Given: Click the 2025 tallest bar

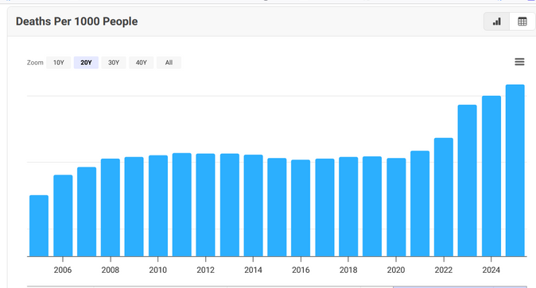Looking at the screenshot, I should click(x=515, y=171).
